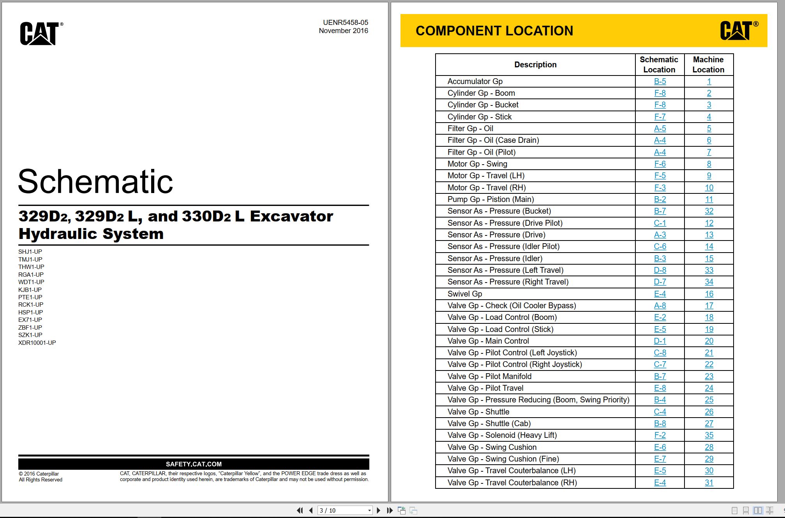Viewport: 785px width, 518px height.
Task: Click the page number field showing 3 / 10
Action: coord(342,511)
